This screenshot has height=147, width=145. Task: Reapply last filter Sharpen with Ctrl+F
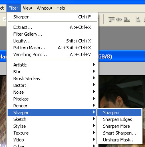52,17
